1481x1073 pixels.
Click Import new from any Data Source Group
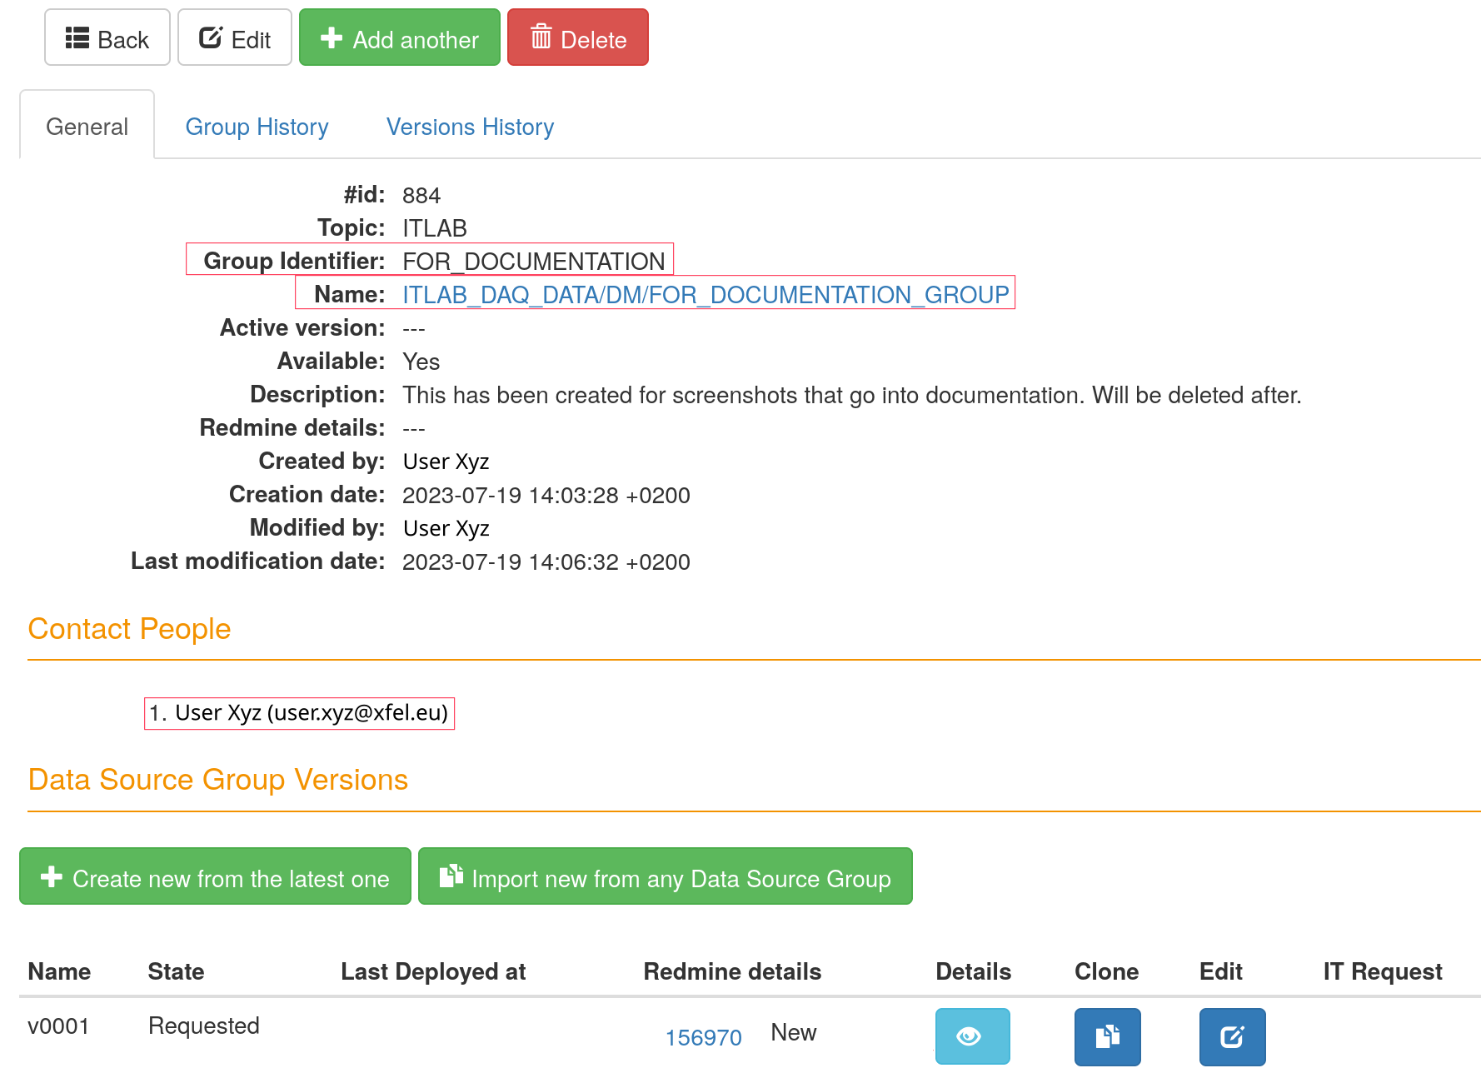(x=665, y=876)
